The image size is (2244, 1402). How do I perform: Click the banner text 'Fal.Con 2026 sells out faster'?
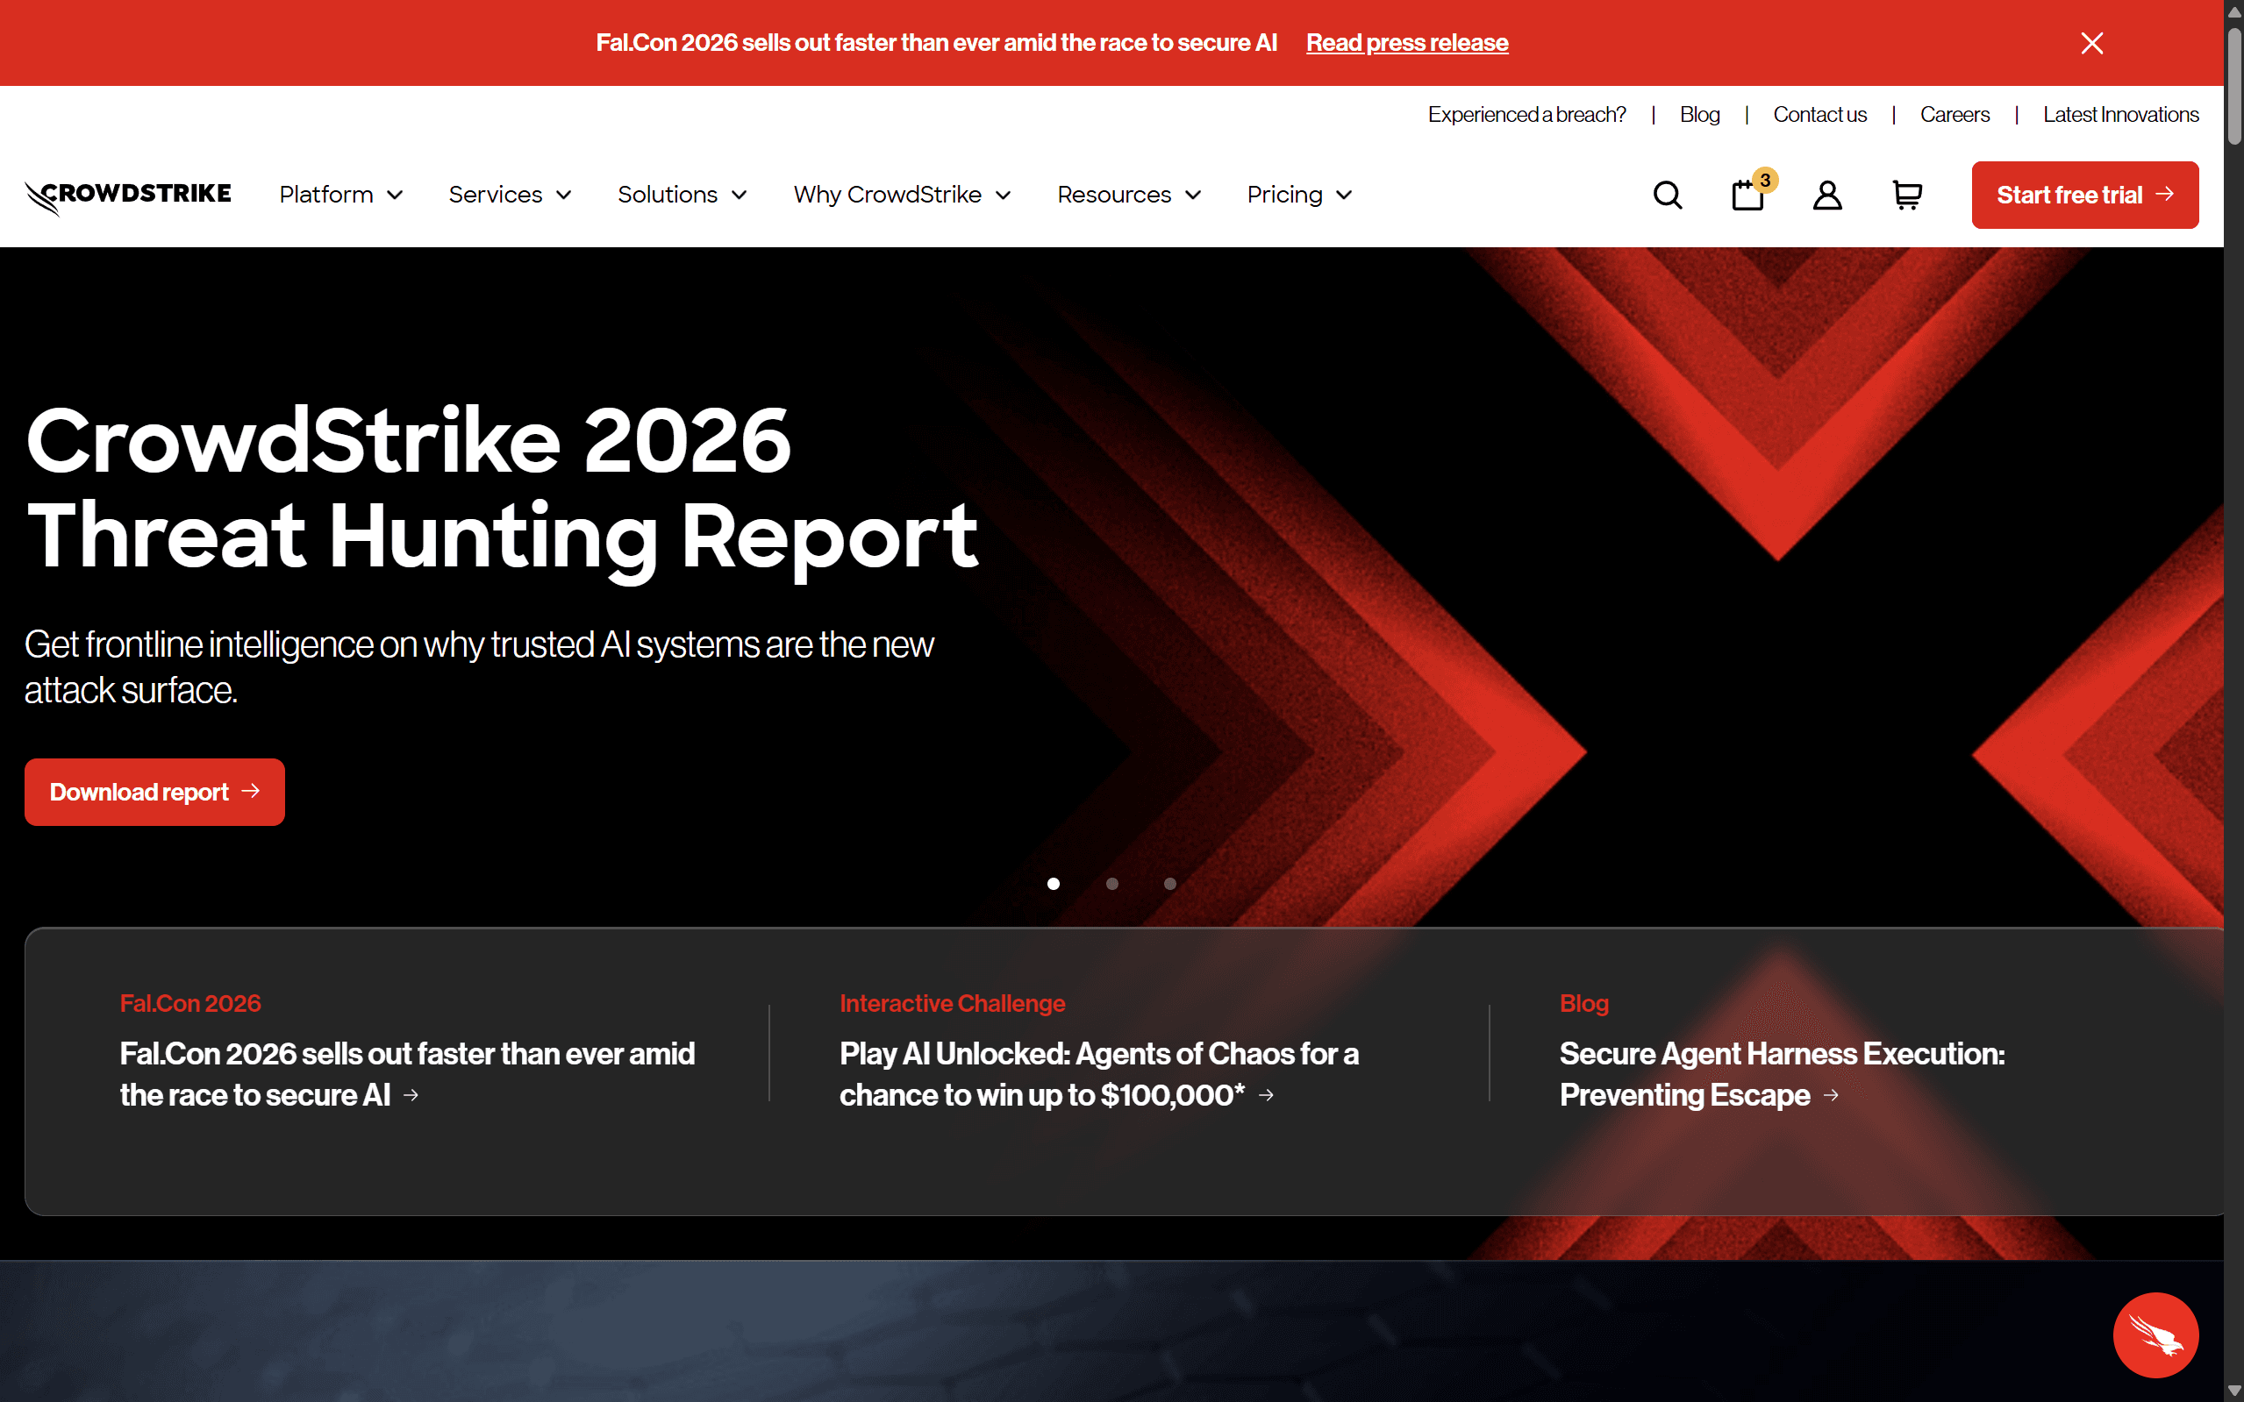point(936,43)
